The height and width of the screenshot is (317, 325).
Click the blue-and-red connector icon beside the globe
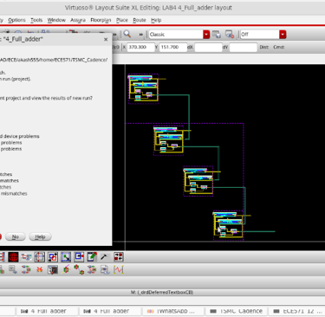[26, 256]
